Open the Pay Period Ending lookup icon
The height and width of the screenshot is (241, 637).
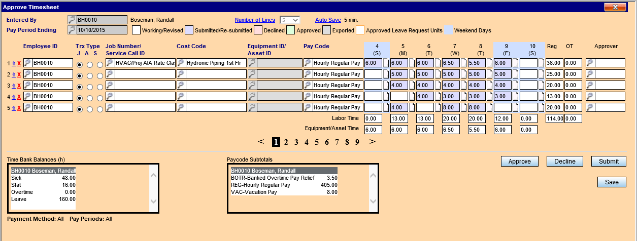72,30
